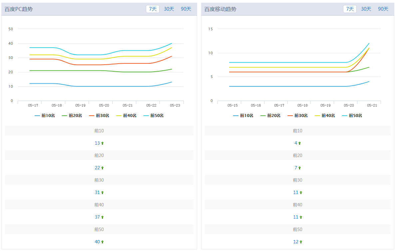395x252 pixels.
Task: Open PC 前10 keyword count 13
Action: pyautogui.click(x=97, y=143)
